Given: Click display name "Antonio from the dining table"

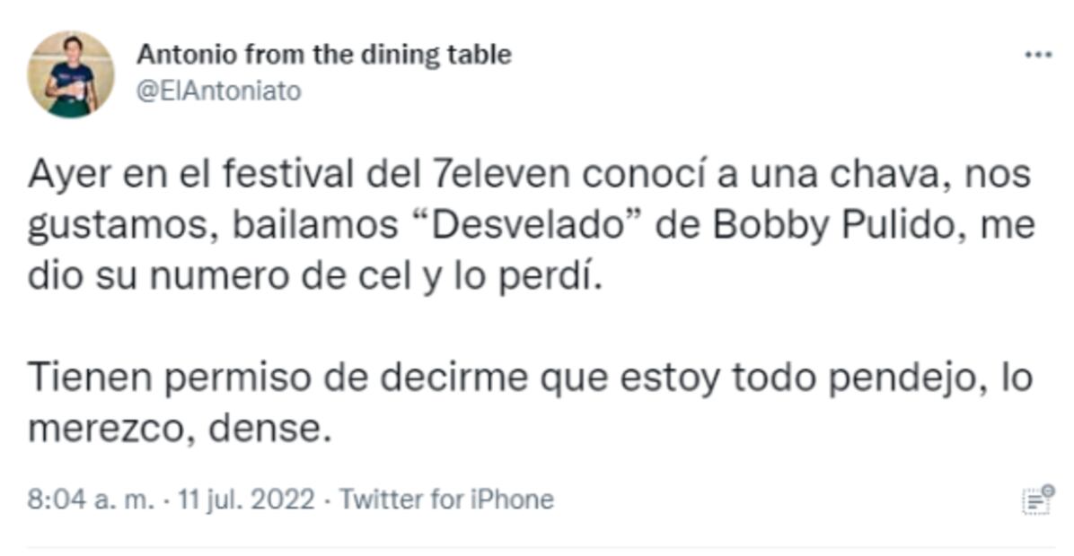Looking at the screenshot, I should tap(323, 55).
